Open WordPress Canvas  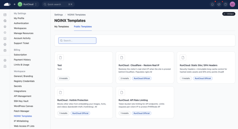point(23,106)
